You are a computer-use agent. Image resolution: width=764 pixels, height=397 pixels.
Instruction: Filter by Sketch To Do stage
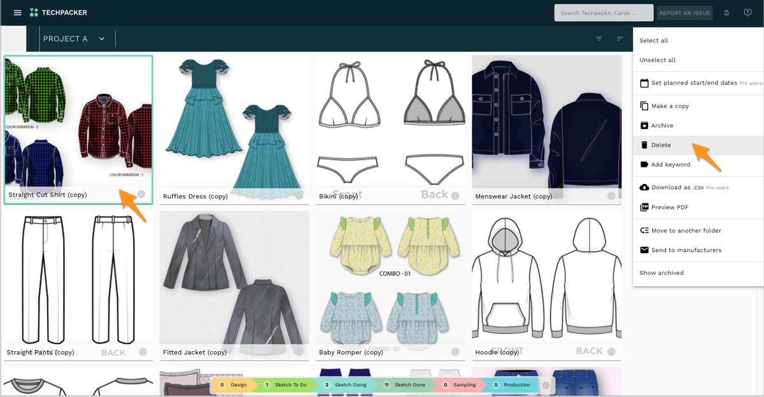pyautogui.click(x=286, y=385)
